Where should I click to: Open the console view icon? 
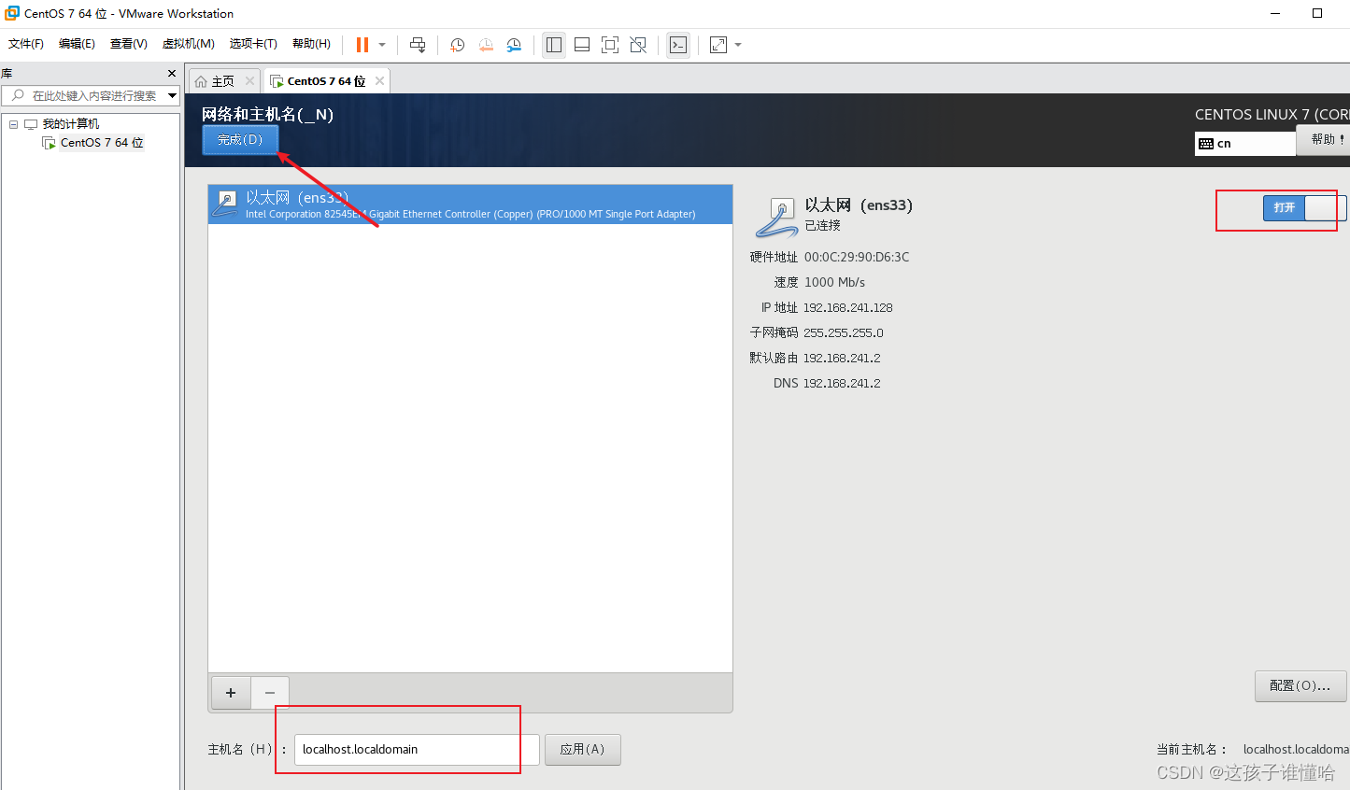678,45
